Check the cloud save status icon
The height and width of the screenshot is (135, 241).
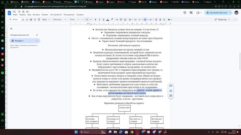pyautogui.click(x=27, y=12)
